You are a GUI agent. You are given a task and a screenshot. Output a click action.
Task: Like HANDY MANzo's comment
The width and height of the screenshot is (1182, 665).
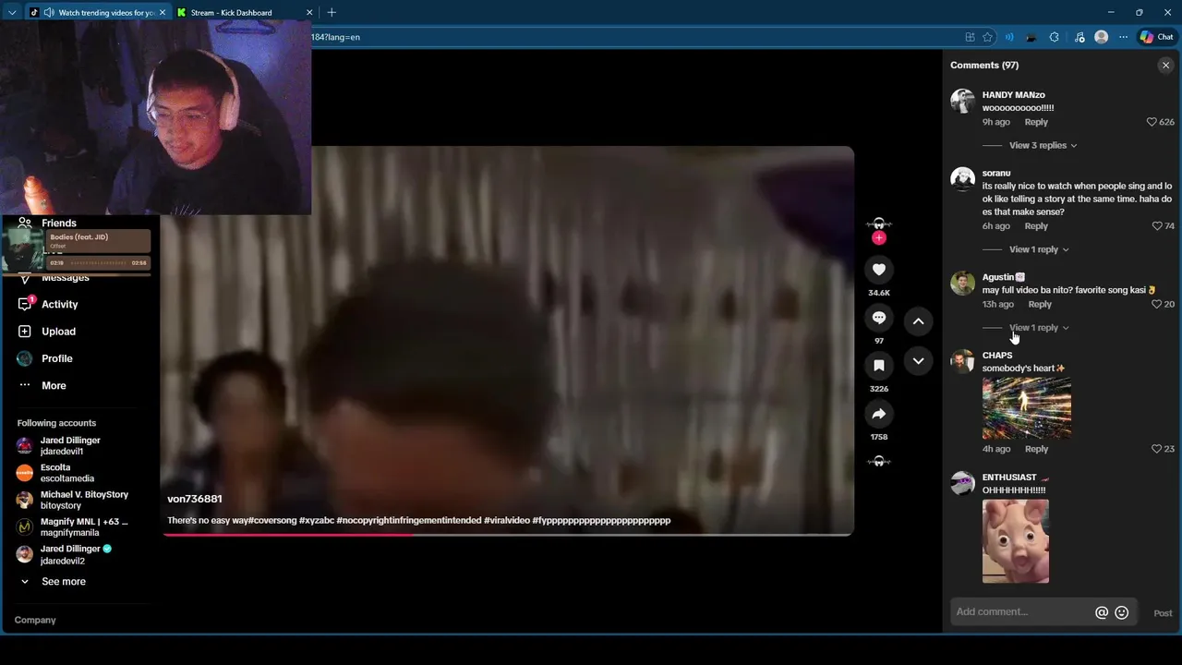[1152, 122]
